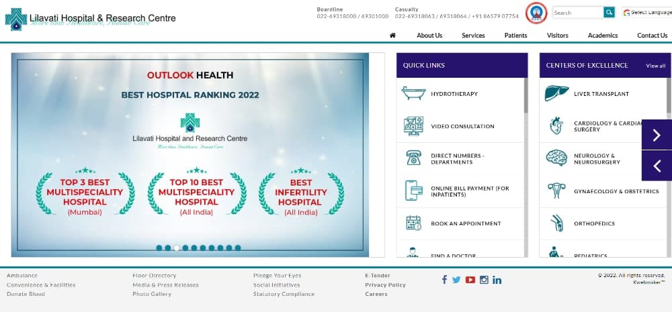Click the Centers of Excellence scrollbar
The image size is (672, 312).
[x=669, y=95]
